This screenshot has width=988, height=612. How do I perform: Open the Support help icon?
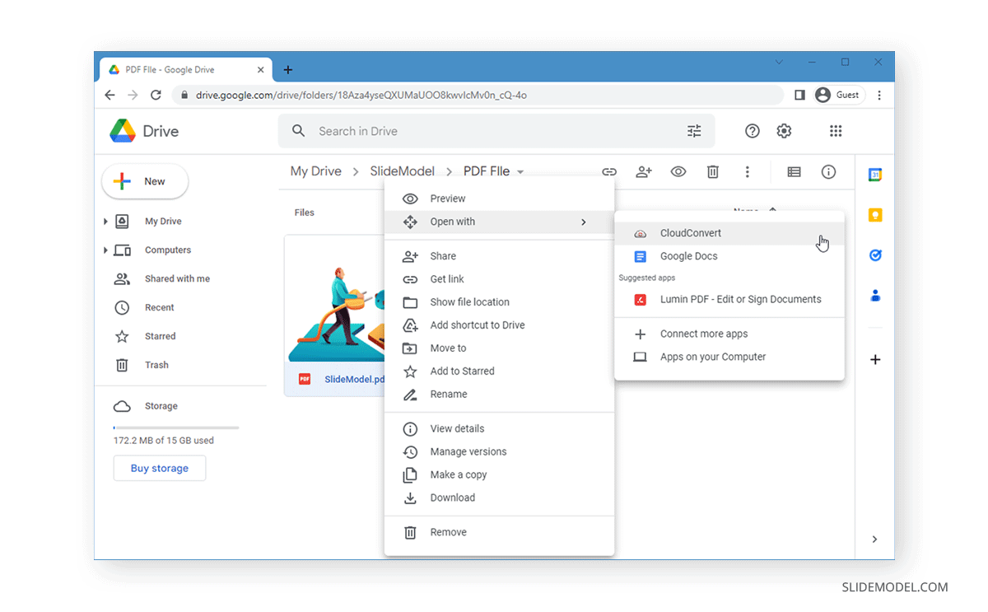point(752,131)
